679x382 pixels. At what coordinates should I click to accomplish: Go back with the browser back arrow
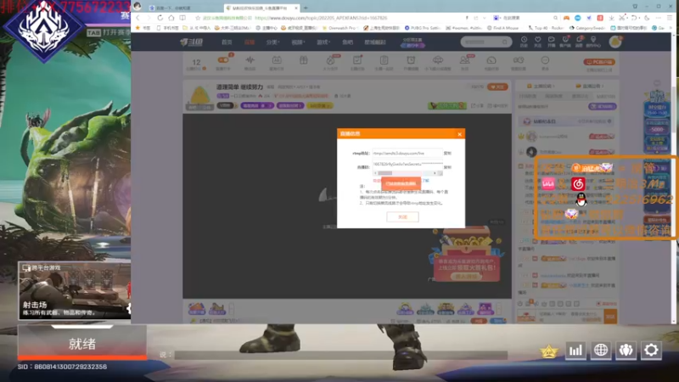[x=137, y=18]
